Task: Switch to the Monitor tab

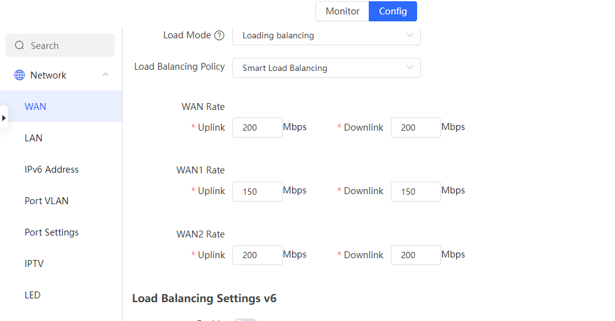Action: point(342,11)
